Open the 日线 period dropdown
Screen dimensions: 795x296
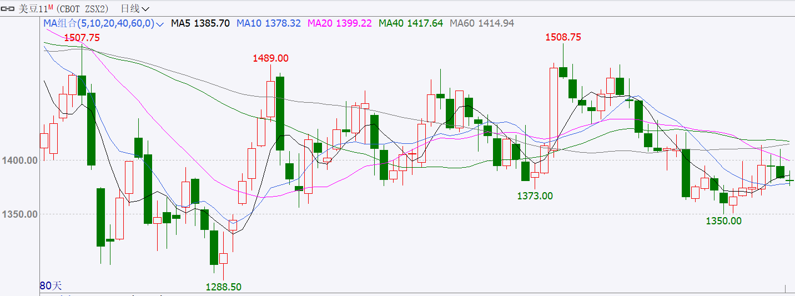point(135,9)
